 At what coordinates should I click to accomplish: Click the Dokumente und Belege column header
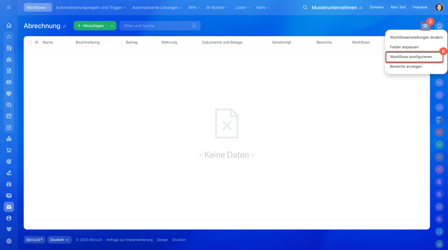[222, 42]
